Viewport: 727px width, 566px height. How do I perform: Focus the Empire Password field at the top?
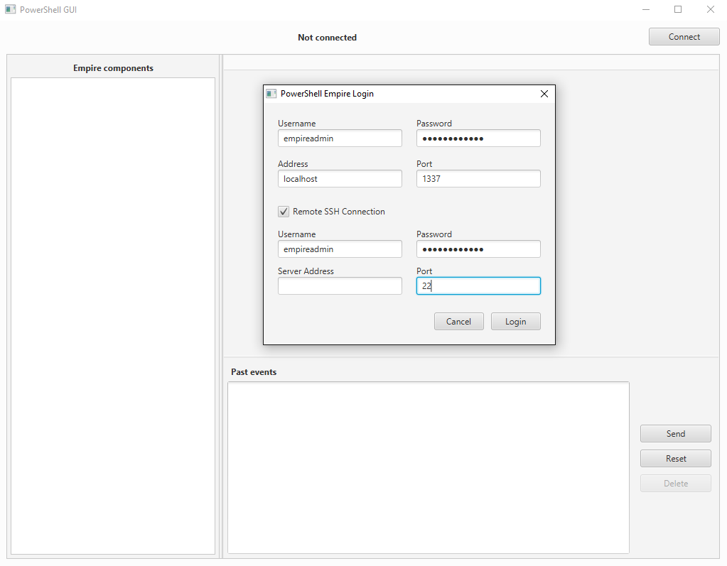[478, 138]
